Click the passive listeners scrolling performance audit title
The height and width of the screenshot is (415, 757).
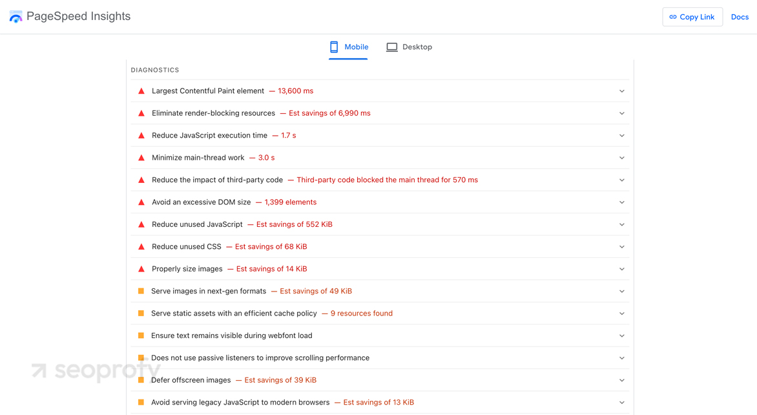click(x=260, y=357)
